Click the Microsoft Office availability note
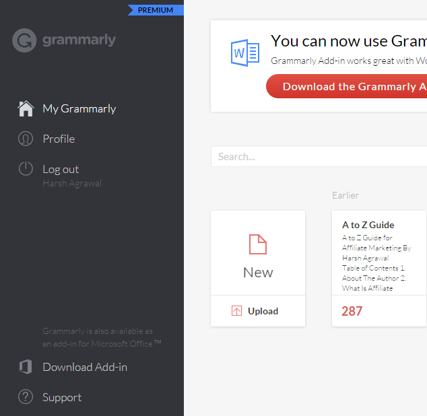427x416 pixels. [102, 338]
